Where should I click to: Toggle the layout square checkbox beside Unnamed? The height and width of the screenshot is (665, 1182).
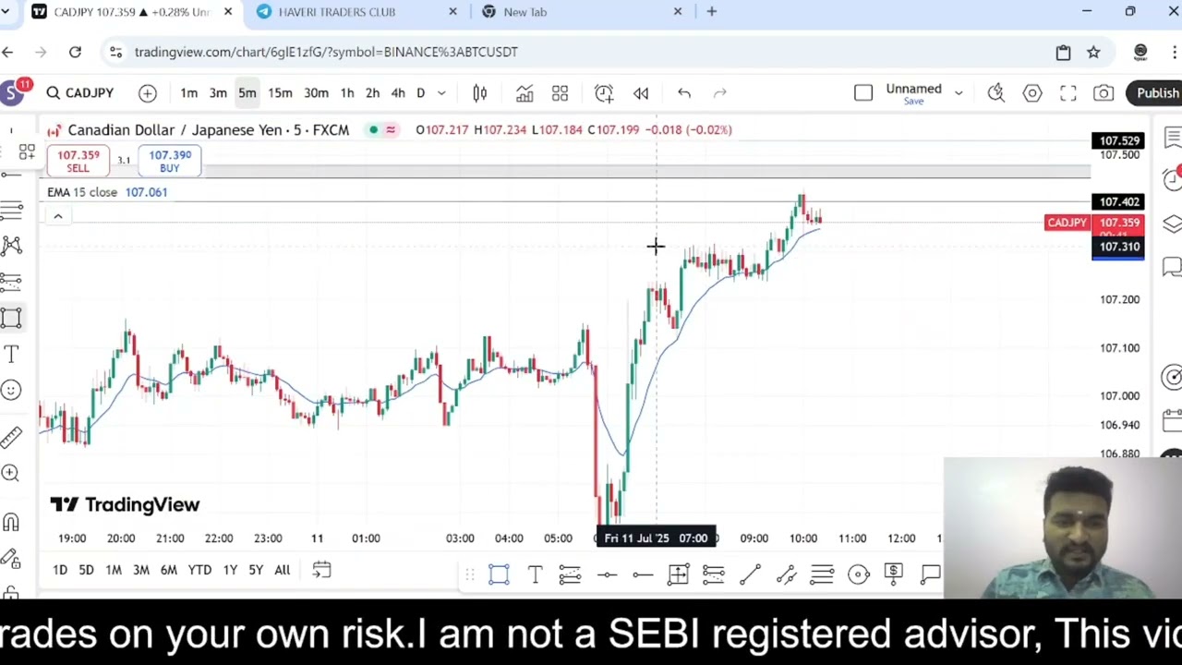coord(862,93)
